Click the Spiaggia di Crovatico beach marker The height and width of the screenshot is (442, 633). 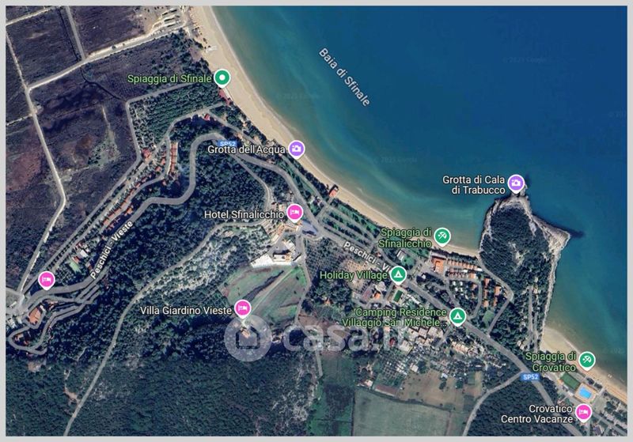(x=586, y=361)
